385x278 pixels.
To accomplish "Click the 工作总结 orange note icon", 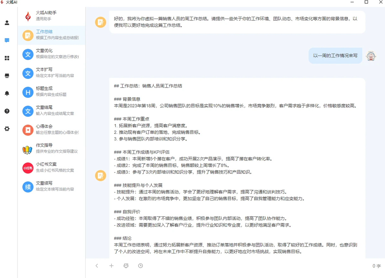I will pyautogui.click(x=28, y=35).
